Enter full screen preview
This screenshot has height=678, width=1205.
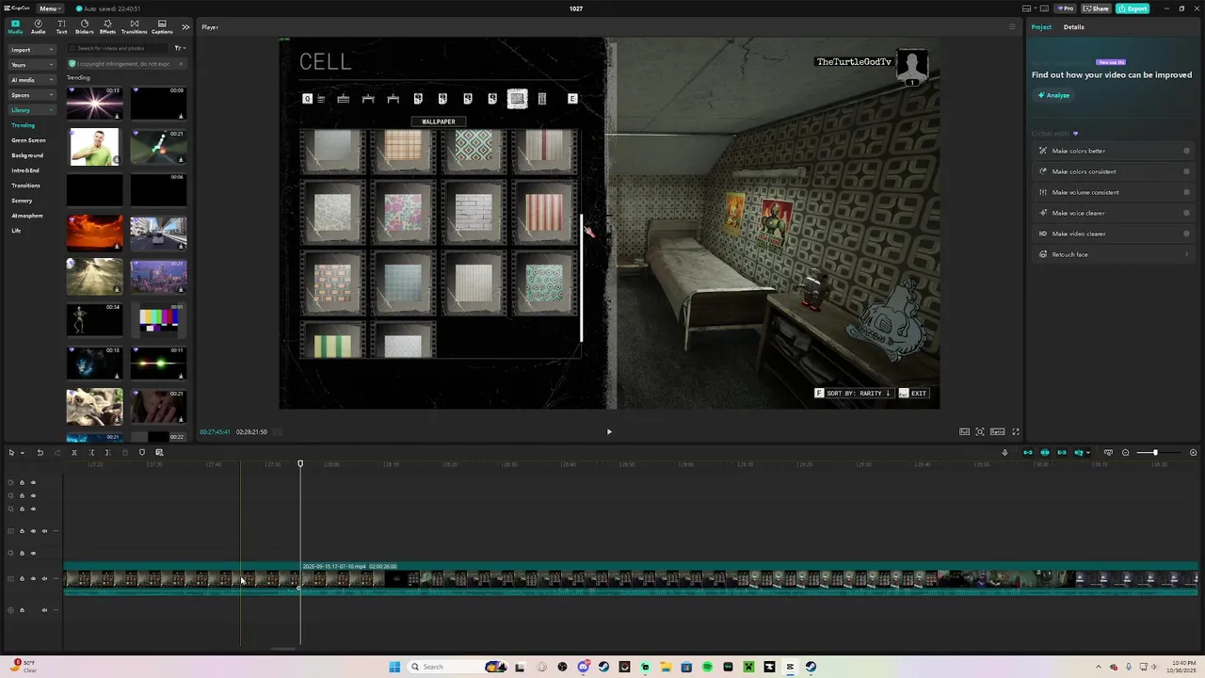point(1016,432)
